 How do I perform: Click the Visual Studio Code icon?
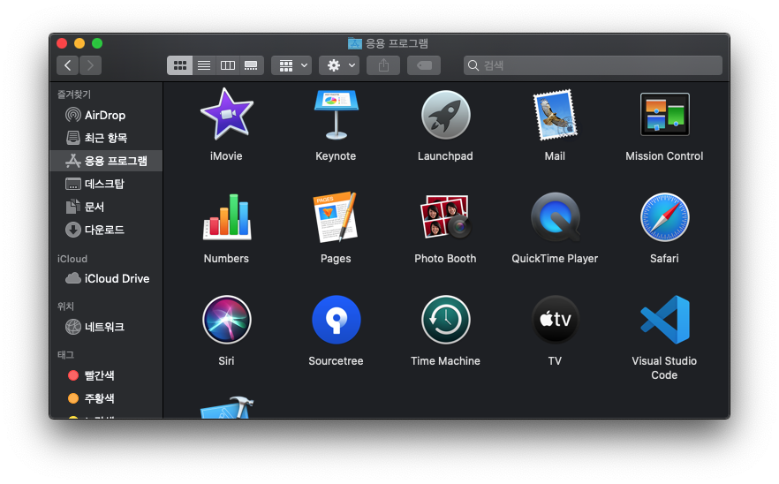(665, 320)
